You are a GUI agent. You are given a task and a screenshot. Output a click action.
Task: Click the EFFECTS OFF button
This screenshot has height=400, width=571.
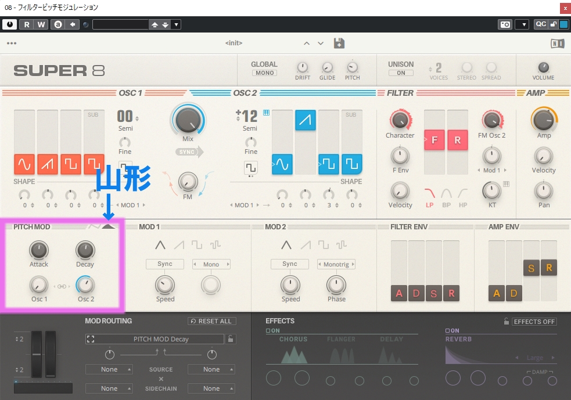pos(533,322)
